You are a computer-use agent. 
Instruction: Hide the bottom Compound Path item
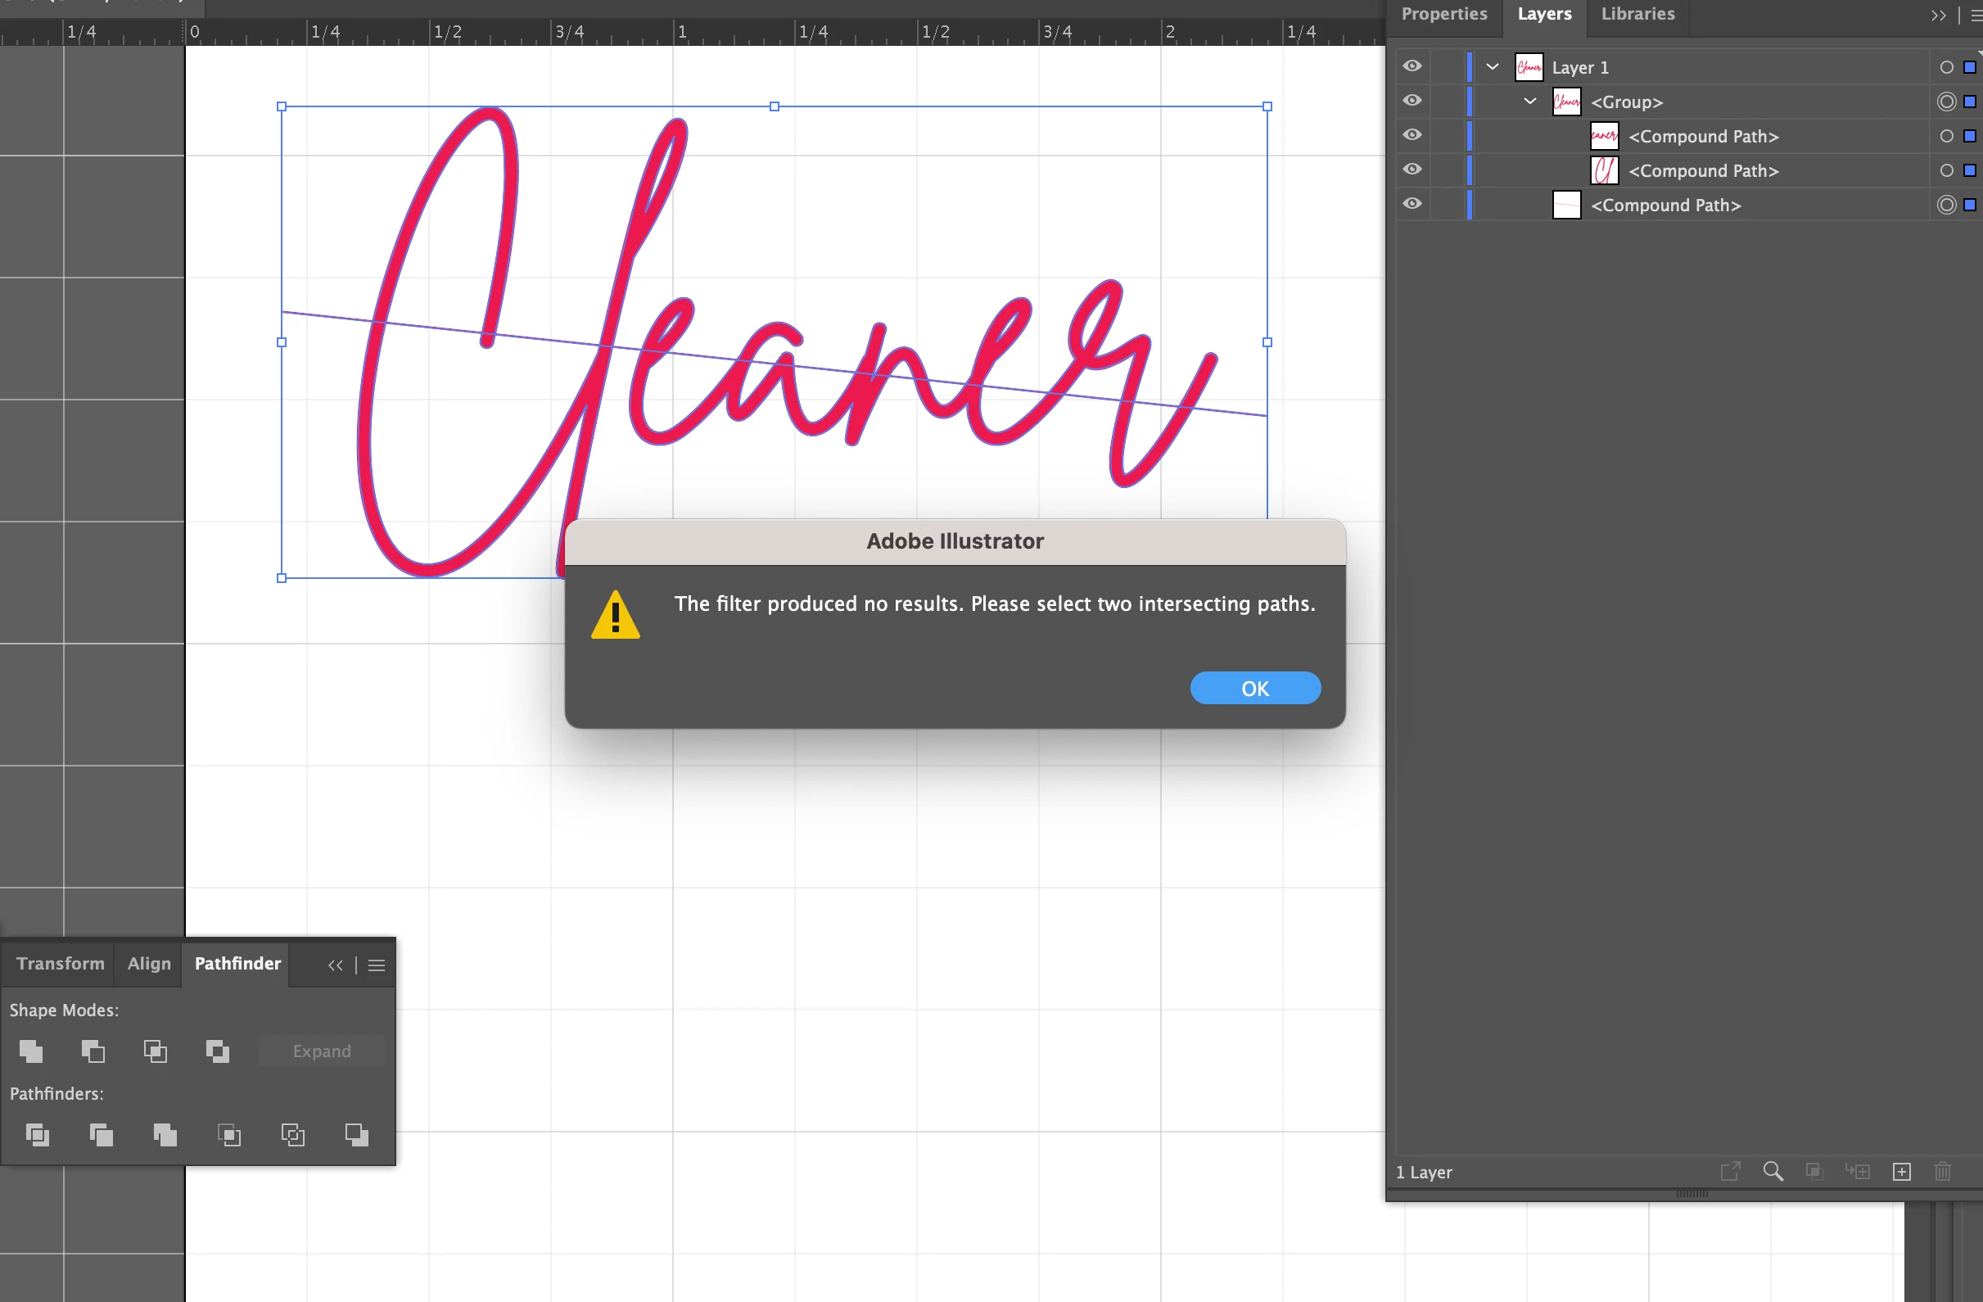[x=1412, y=204]
